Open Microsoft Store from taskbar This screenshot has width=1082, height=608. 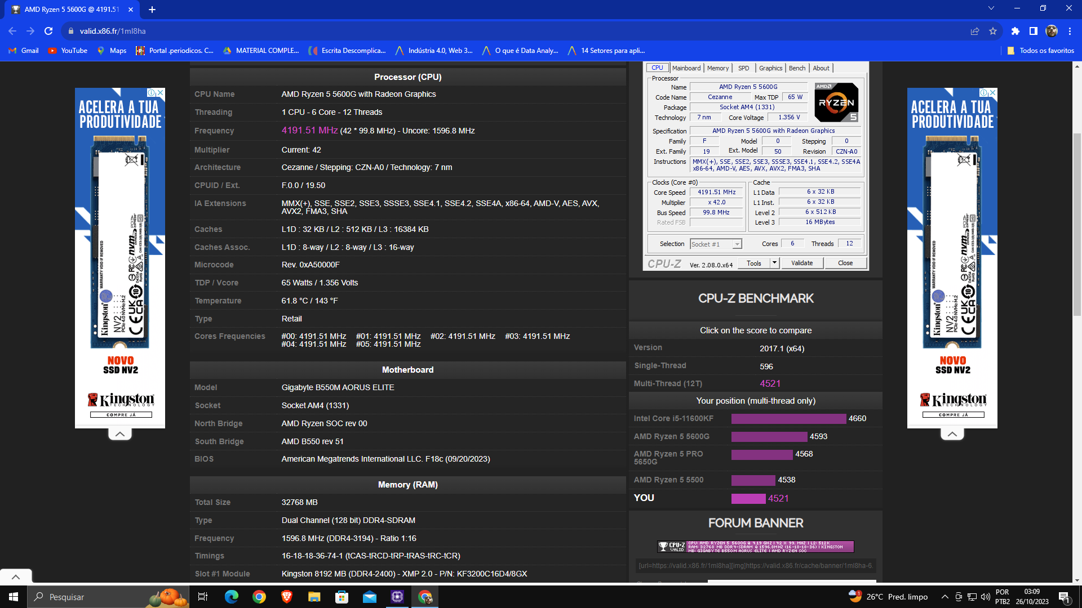342,597
